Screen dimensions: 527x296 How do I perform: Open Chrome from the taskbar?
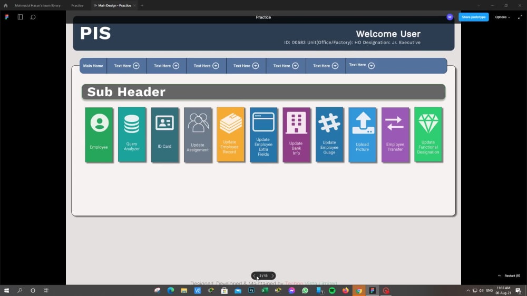pyautogui.click(x=359, y=290)
